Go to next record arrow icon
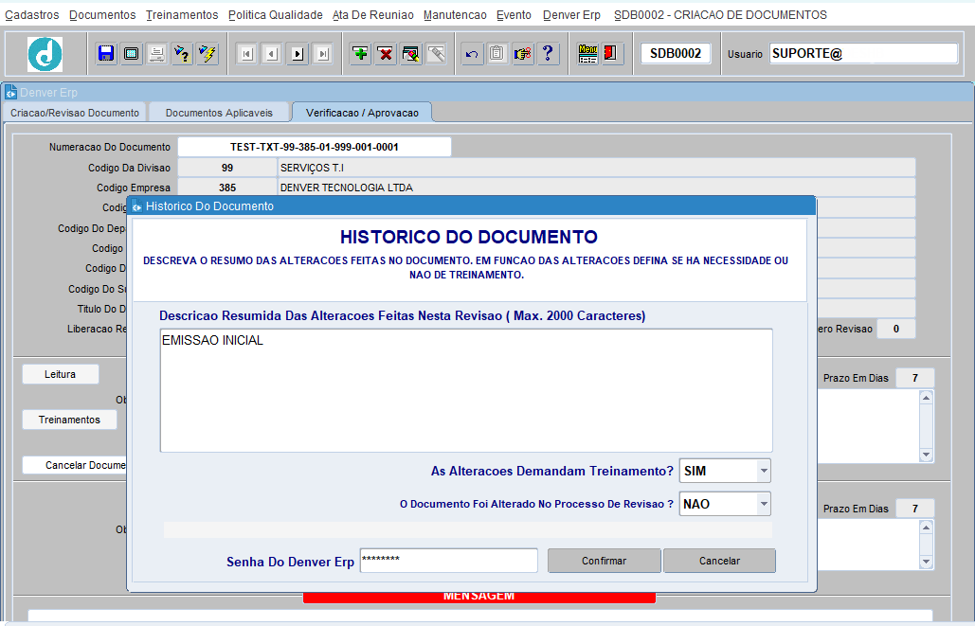The image size is (975, 626). coord(298,54)
